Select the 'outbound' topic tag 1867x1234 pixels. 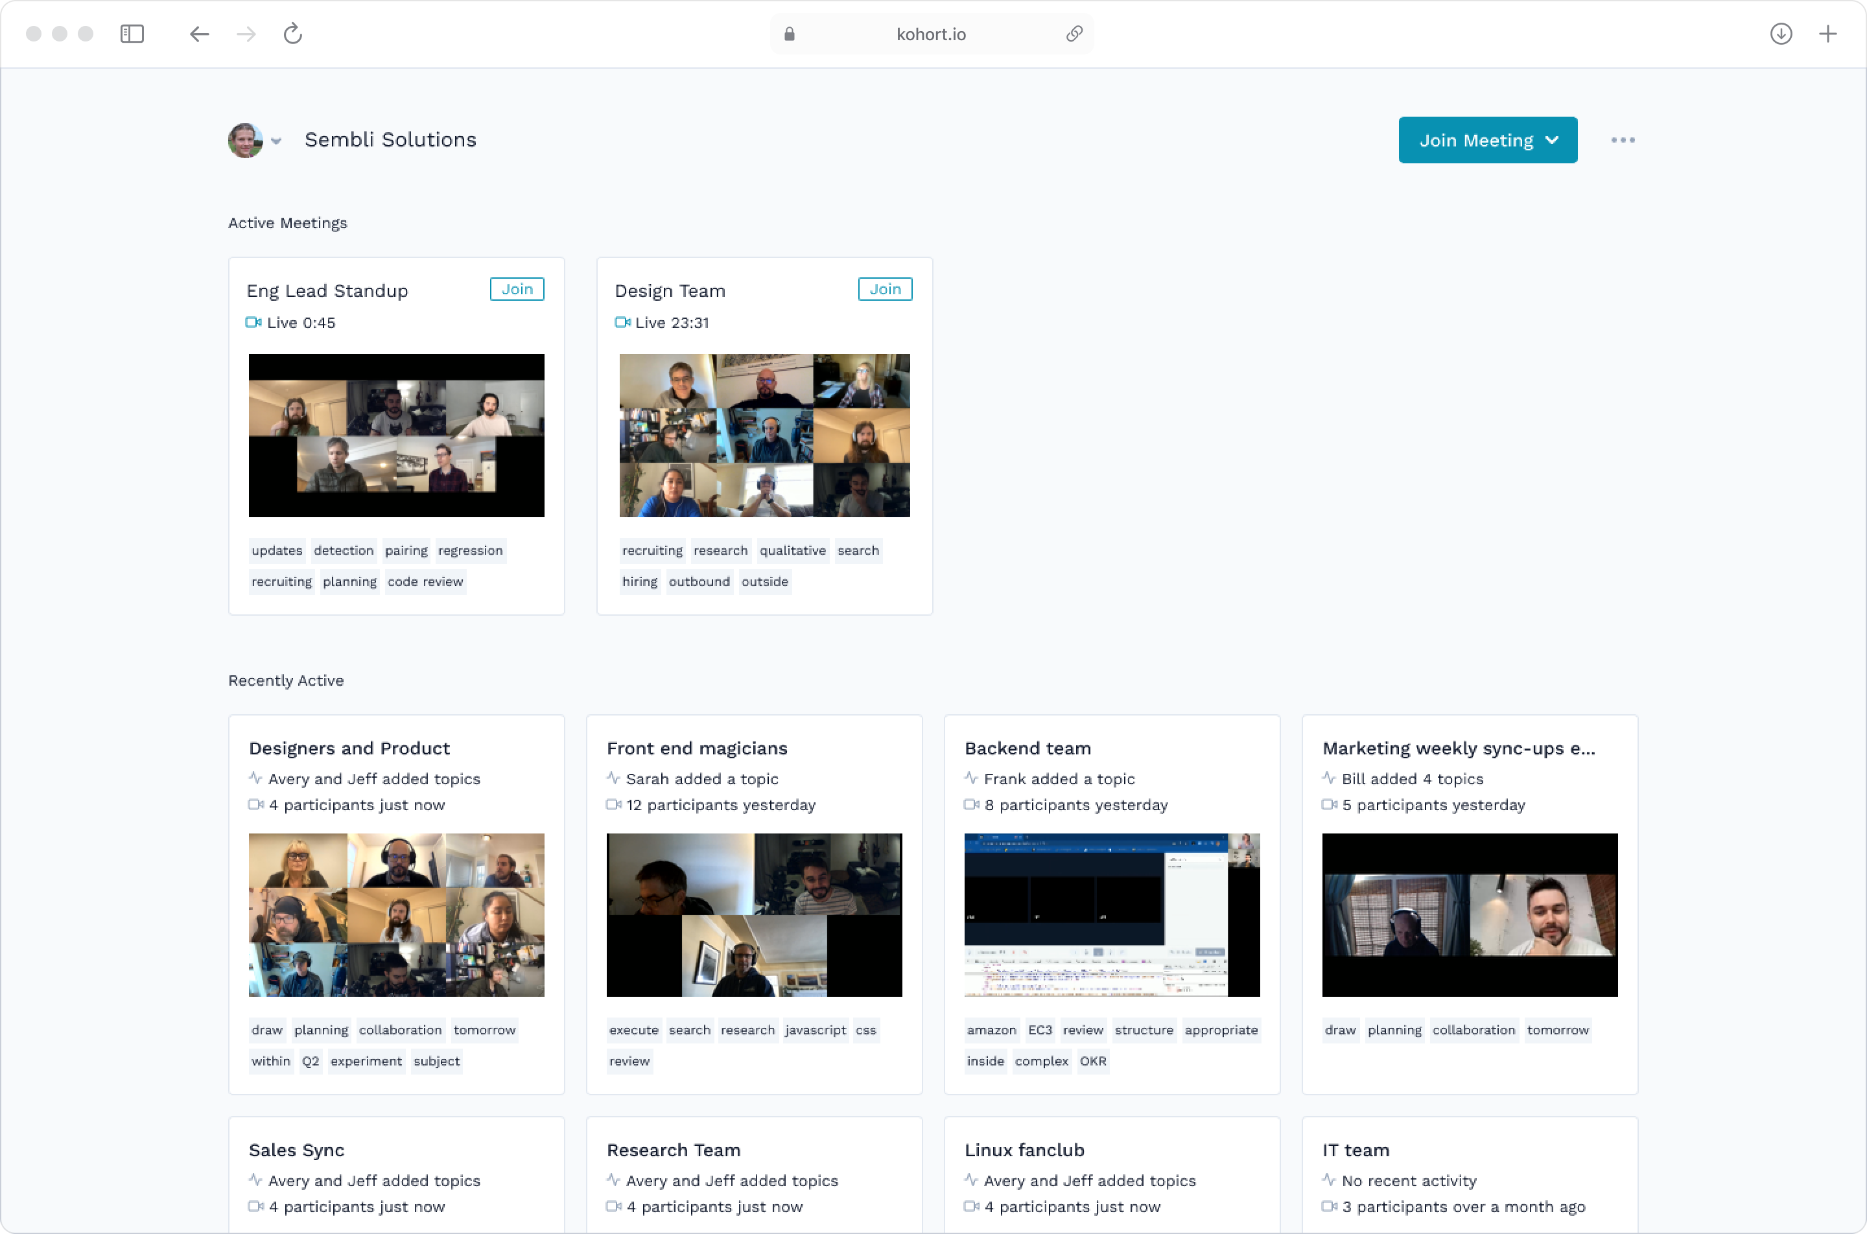click(x=699, y=581)
